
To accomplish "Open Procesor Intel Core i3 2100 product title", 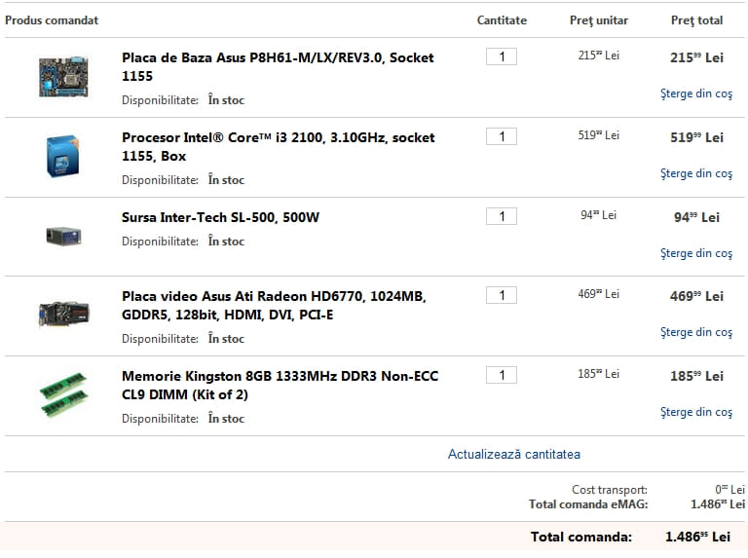I will (x=279, y=147).
